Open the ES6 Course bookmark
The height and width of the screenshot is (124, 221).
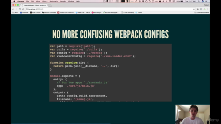[35, 12]
